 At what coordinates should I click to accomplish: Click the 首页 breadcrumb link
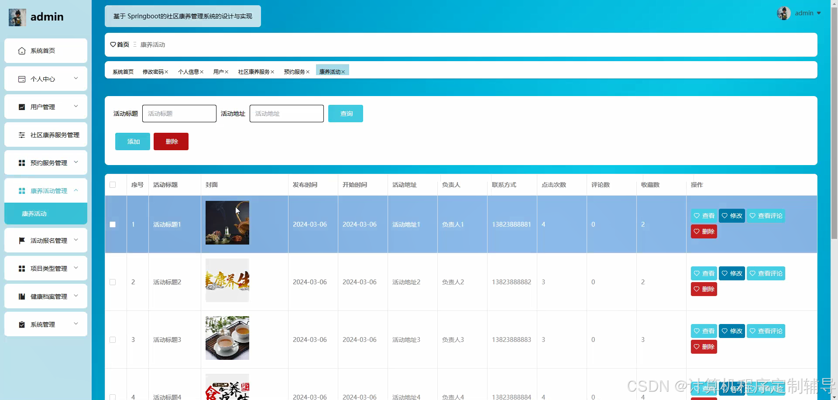(123, 45)
